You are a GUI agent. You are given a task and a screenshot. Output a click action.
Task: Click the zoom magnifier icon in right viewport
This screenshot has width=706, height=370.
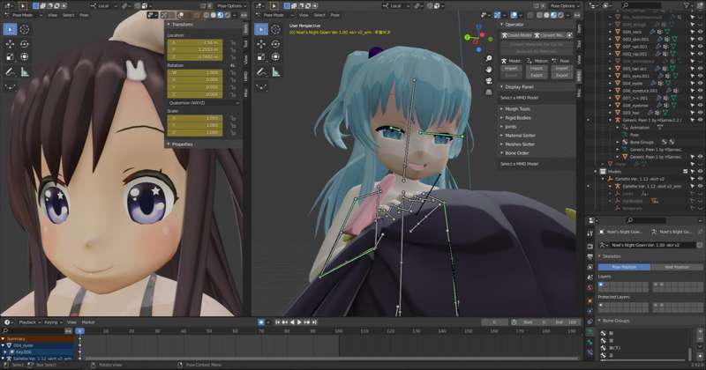coord(489,58)
